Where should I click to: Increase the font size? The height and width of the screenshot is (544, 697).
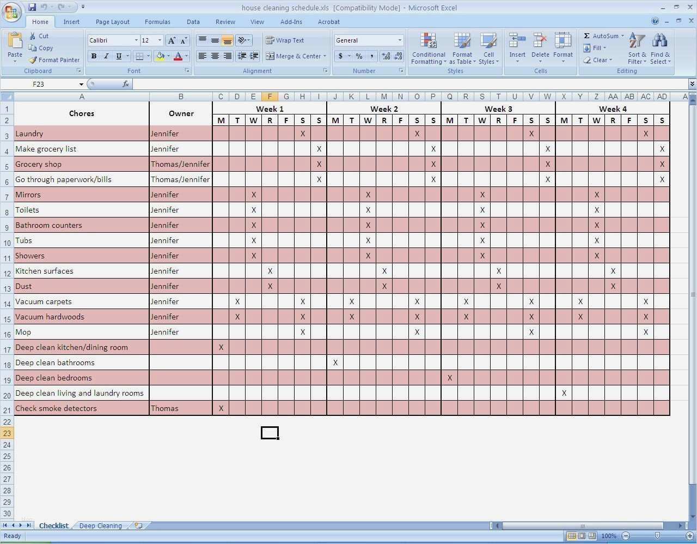pos(172,40)
